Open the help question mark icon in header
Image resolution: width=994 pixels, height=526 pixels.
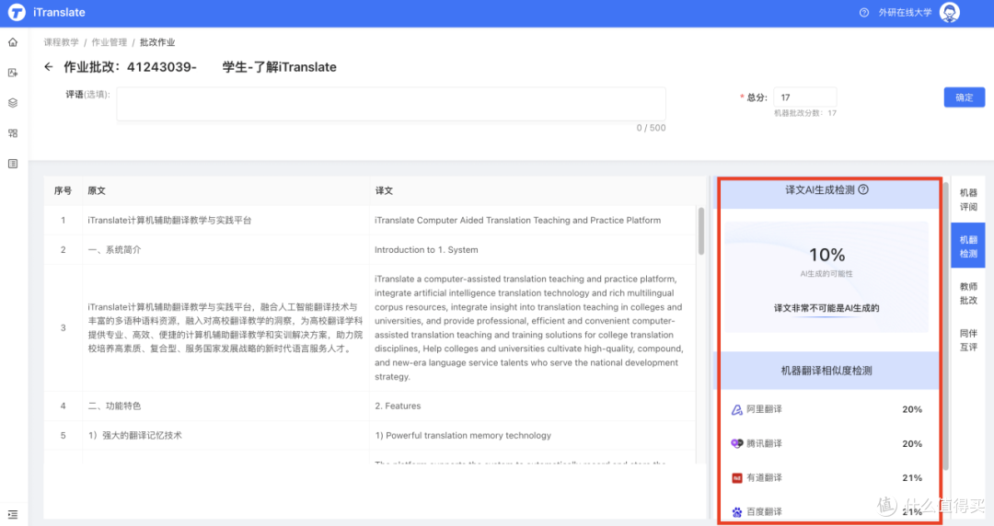[x=863, y=13]
